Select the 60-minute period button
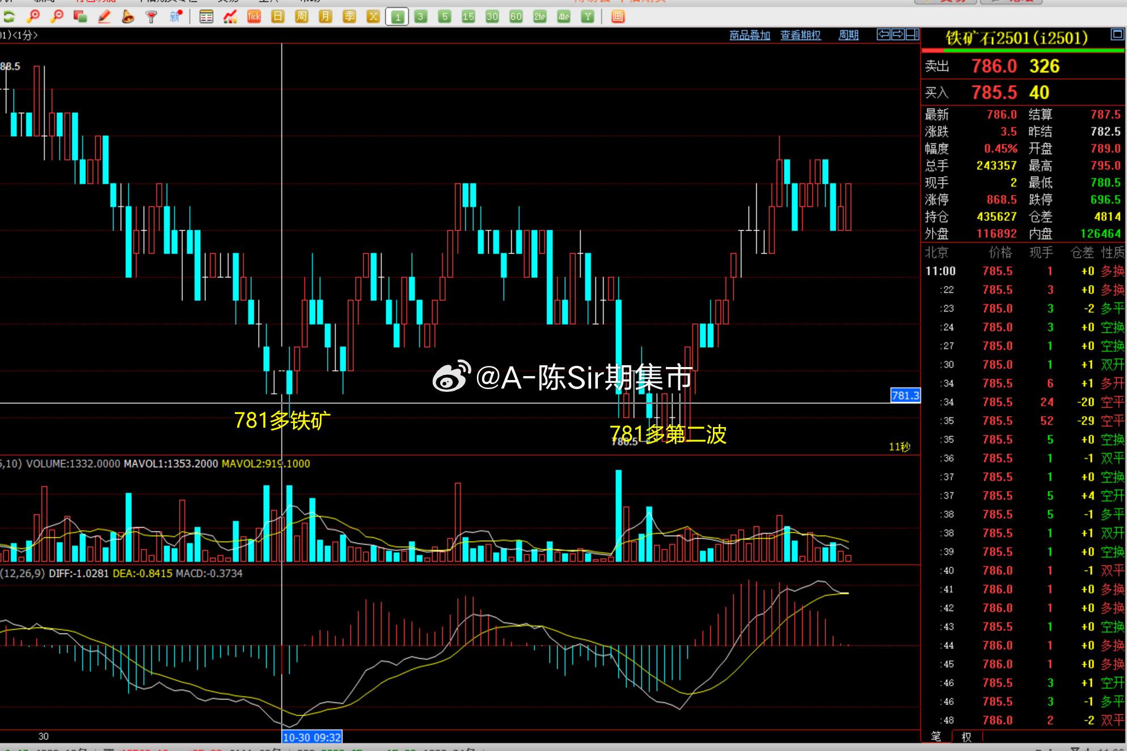 coord(516,17)
